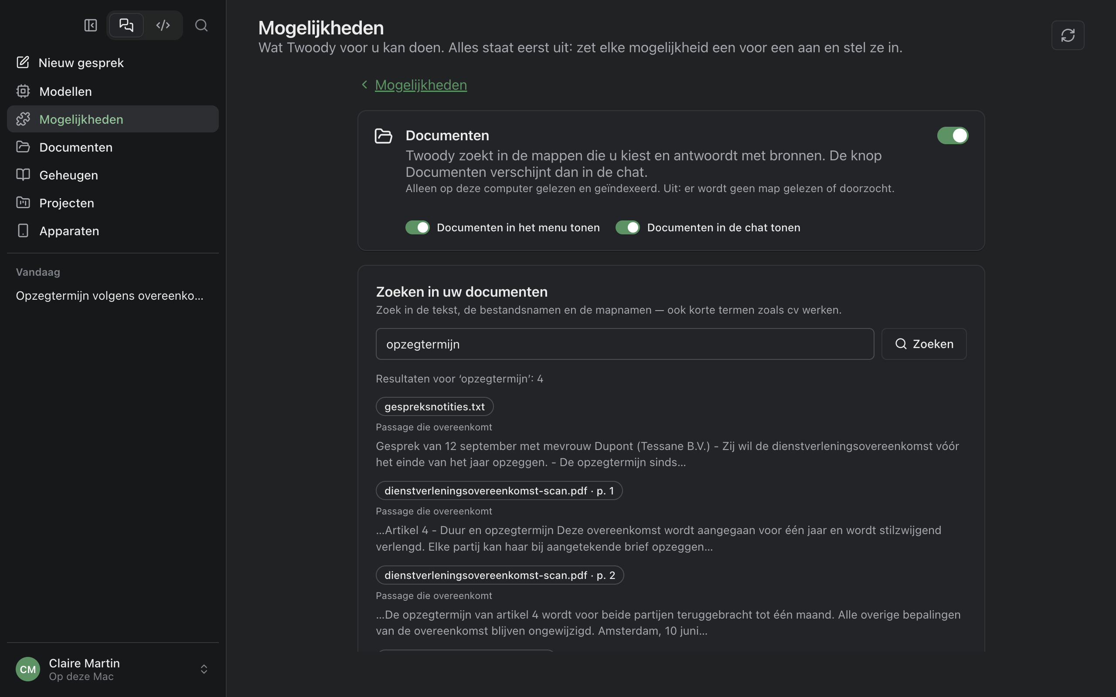Click the refresh icon button at top right

[1068, 35]
